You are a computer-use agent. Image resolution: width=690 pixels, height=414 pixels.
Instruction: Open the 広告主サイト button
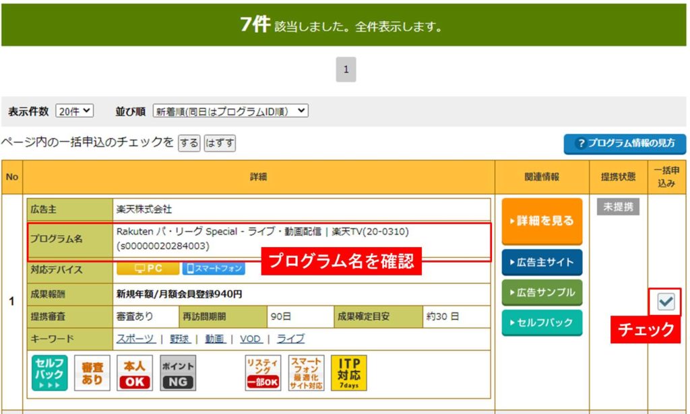(542, 263)
